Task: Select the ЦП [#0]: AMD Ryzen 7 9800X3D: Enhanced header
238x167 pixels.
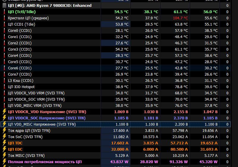Action: [x=50, y=6]
